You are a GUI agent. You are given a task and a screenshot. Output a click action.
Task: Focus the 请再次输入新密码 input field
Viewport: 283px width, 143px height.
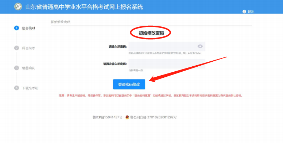click(167, 64)
